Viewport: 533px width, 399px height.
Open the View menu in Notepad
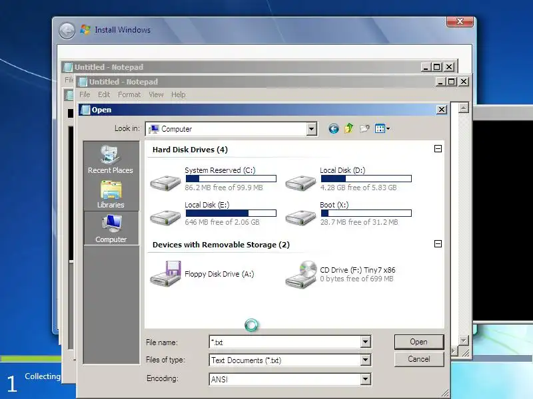coord(156,94)
